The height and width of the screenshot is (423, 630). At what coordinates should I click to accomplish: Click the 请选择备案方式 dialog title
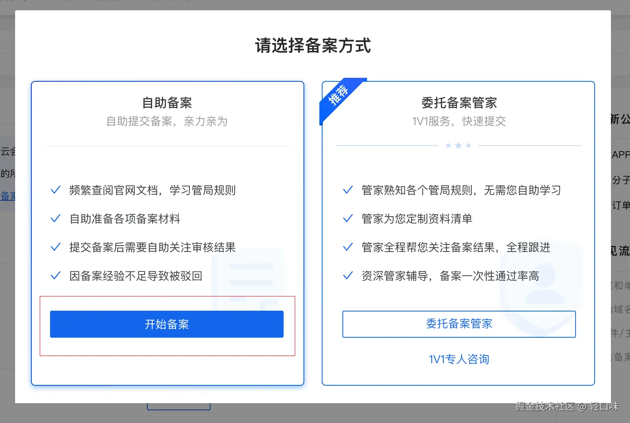[313, 46]
